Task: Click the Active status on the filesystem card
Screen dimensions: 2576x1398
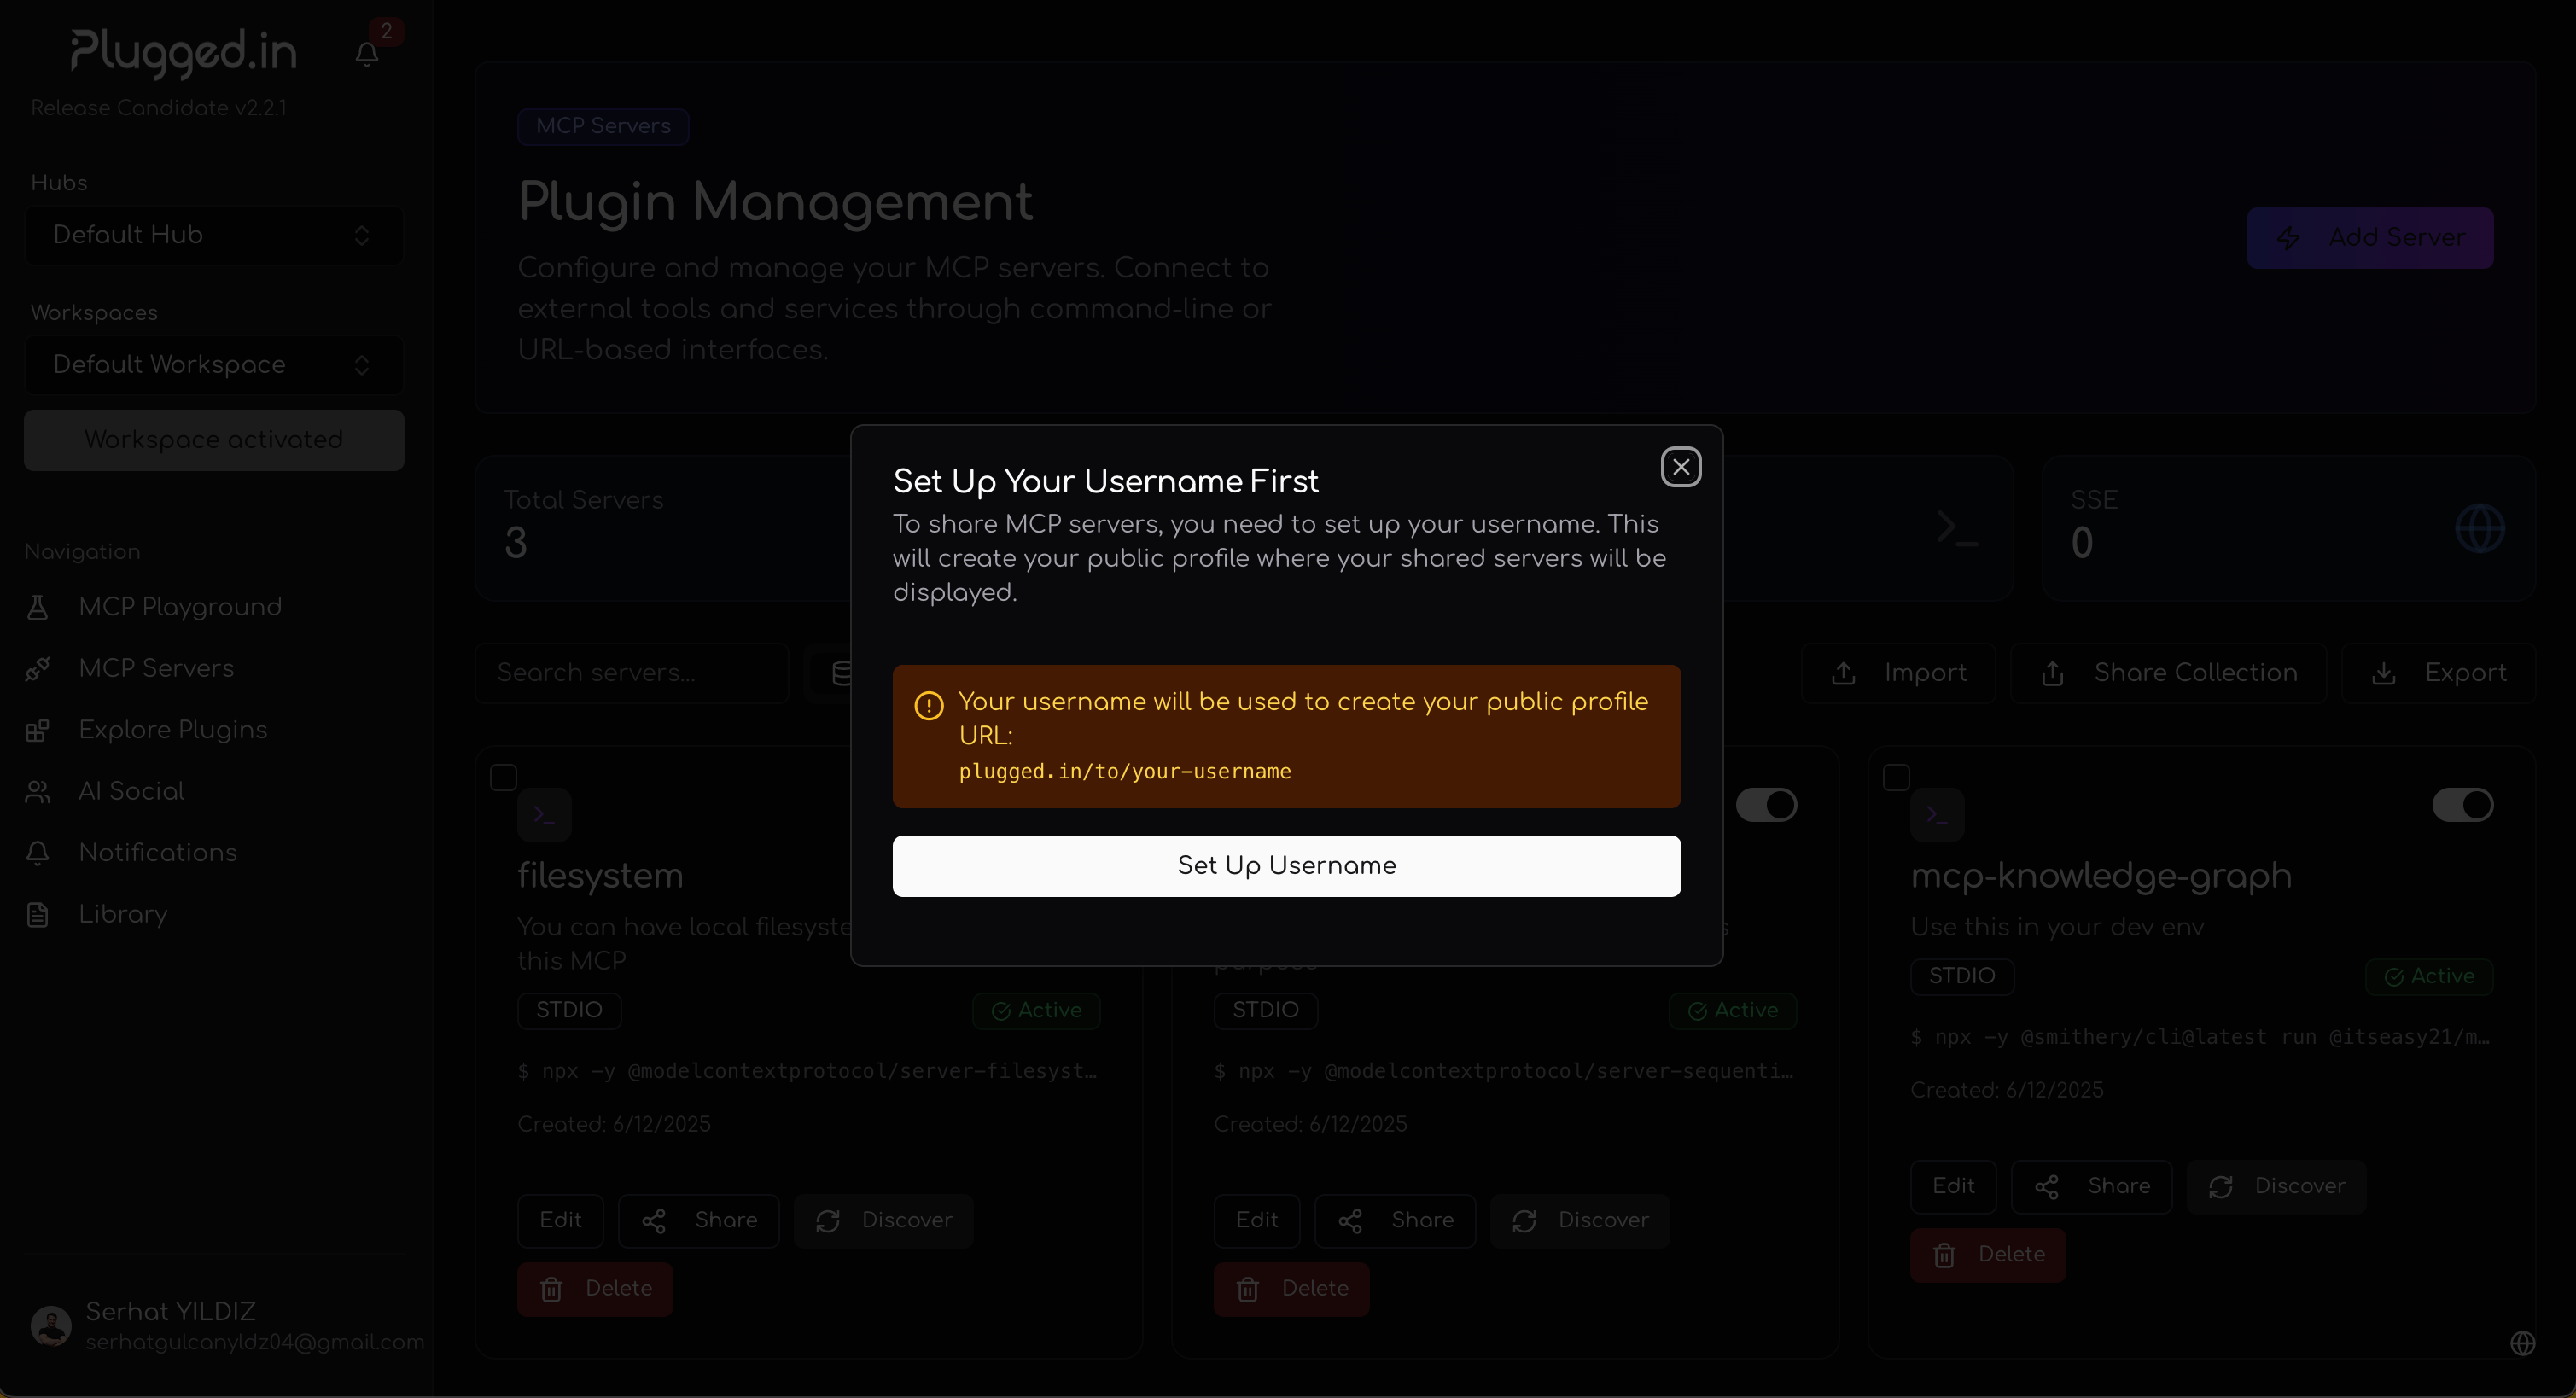Action: point(1036,1010)
